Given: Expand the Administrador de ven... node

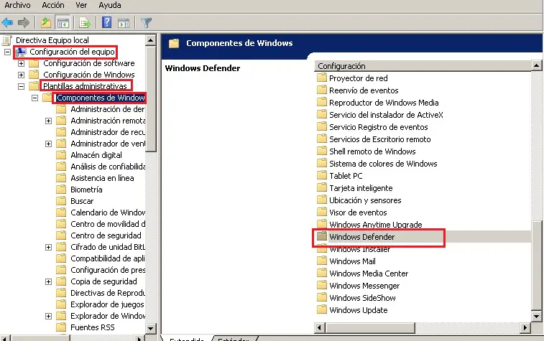Looking at the screenshot, I should point(49,144).
